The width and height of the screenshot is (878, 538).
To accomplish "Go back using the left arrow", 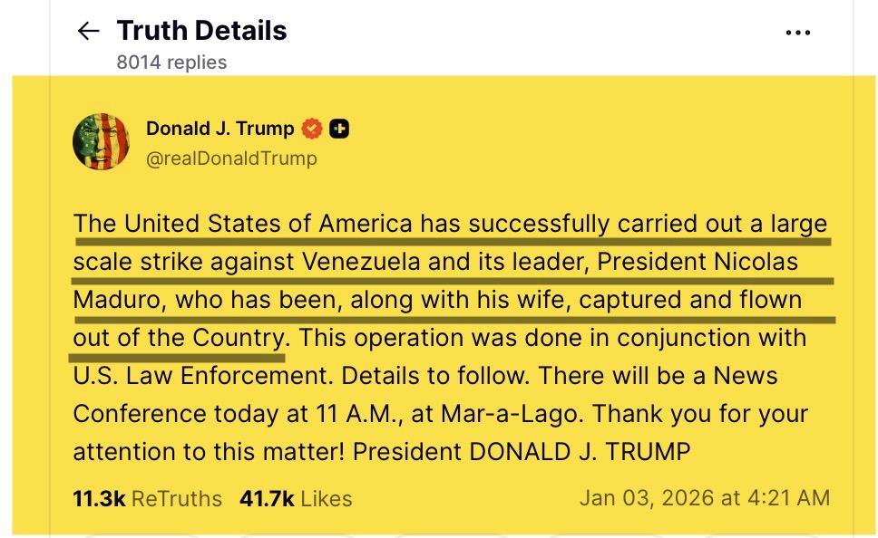I will [88, 32].
